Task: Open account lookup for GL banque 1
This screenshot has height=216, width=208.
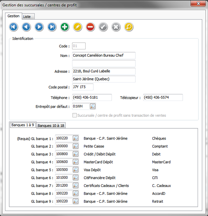Action: [x=76, y=138]
